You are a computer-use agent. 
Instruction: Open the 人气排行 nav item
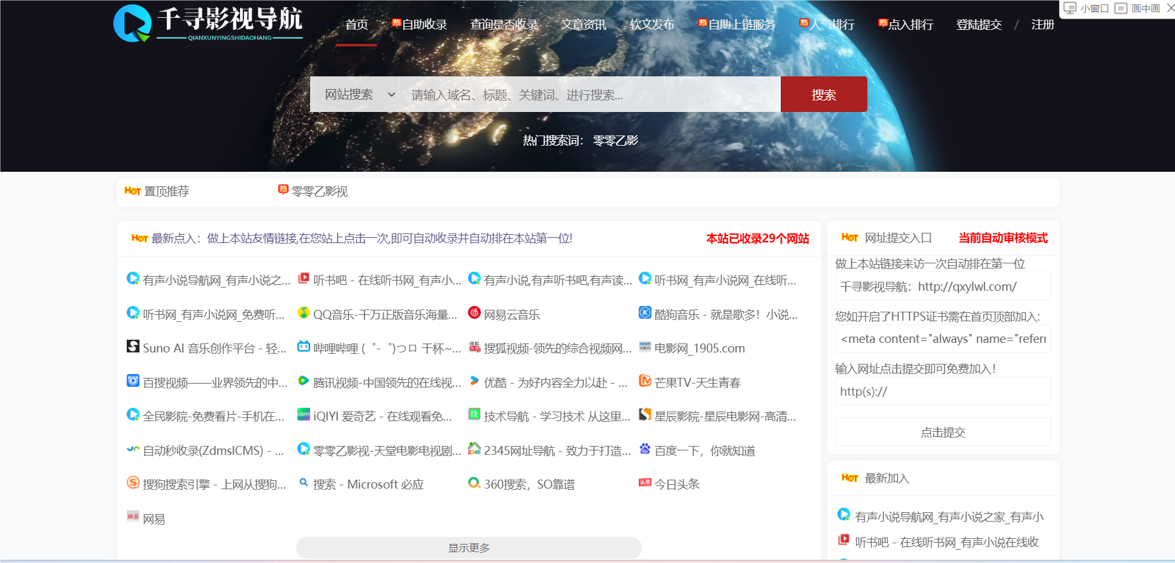[x=827, y=24]
